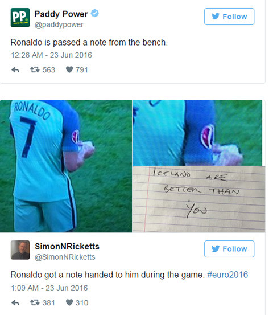This screenshot has height=315, width=273.
Task: Retweet the SimonNRicketts tweet
Action: [x=35, y=302]
